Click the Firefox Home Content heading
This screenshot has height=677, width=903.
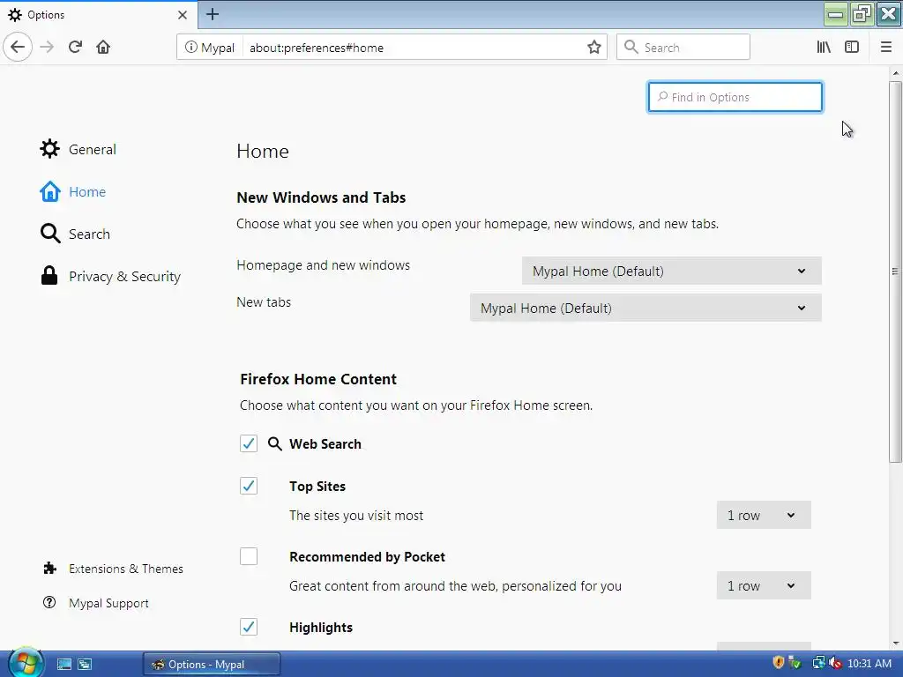(318, 379)
